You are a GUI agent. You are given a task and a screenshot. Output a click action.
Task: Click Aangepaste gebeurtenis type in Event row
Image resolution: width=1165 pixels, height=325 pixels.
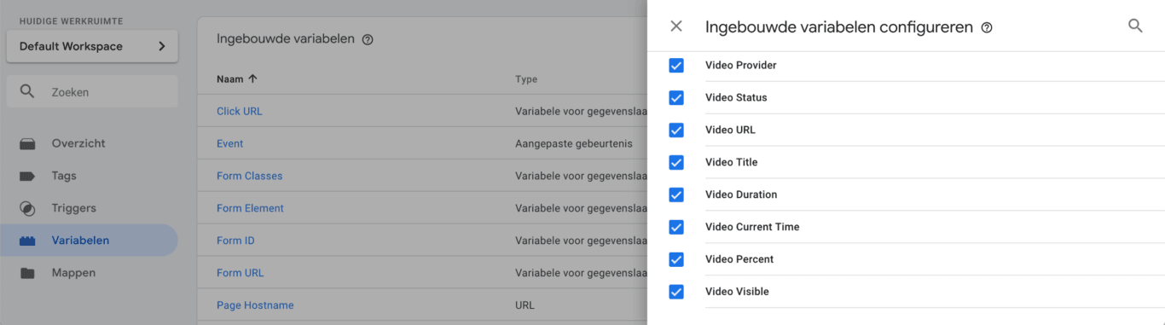[574, 143]
